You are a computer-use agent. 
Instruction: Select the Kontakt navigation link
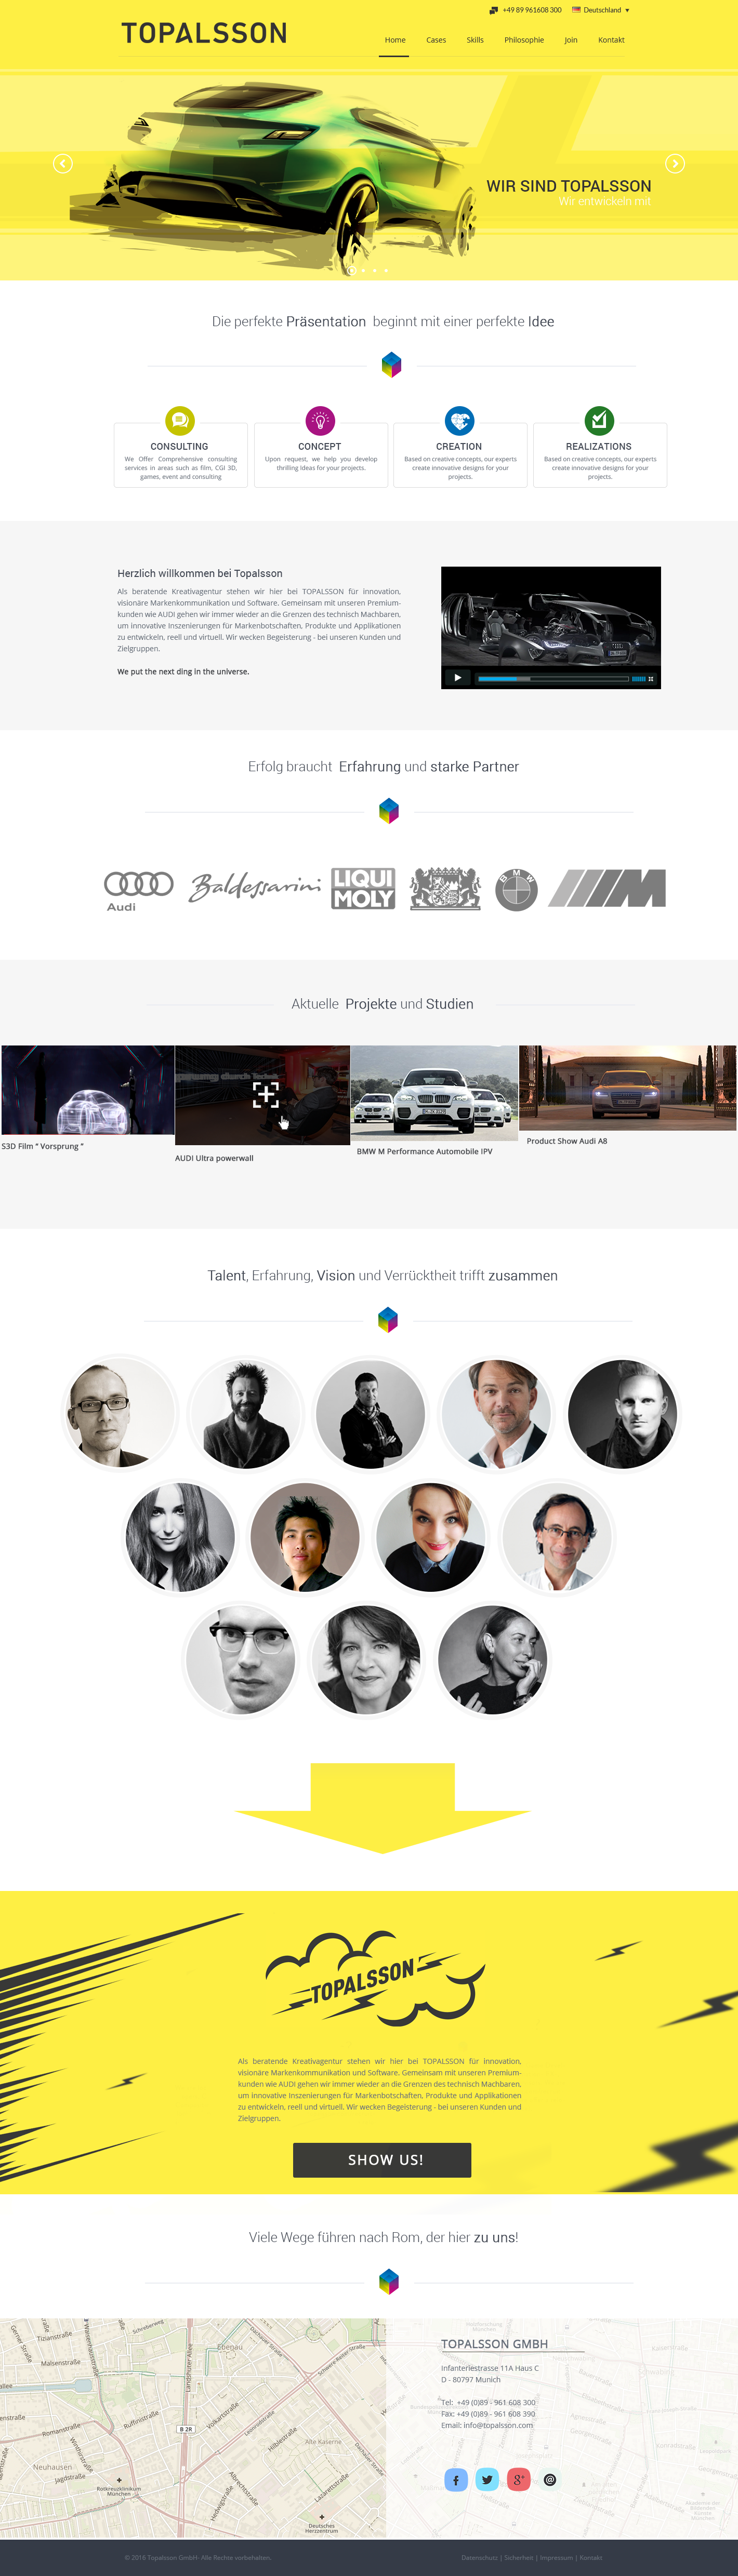[x=611, y=40]
